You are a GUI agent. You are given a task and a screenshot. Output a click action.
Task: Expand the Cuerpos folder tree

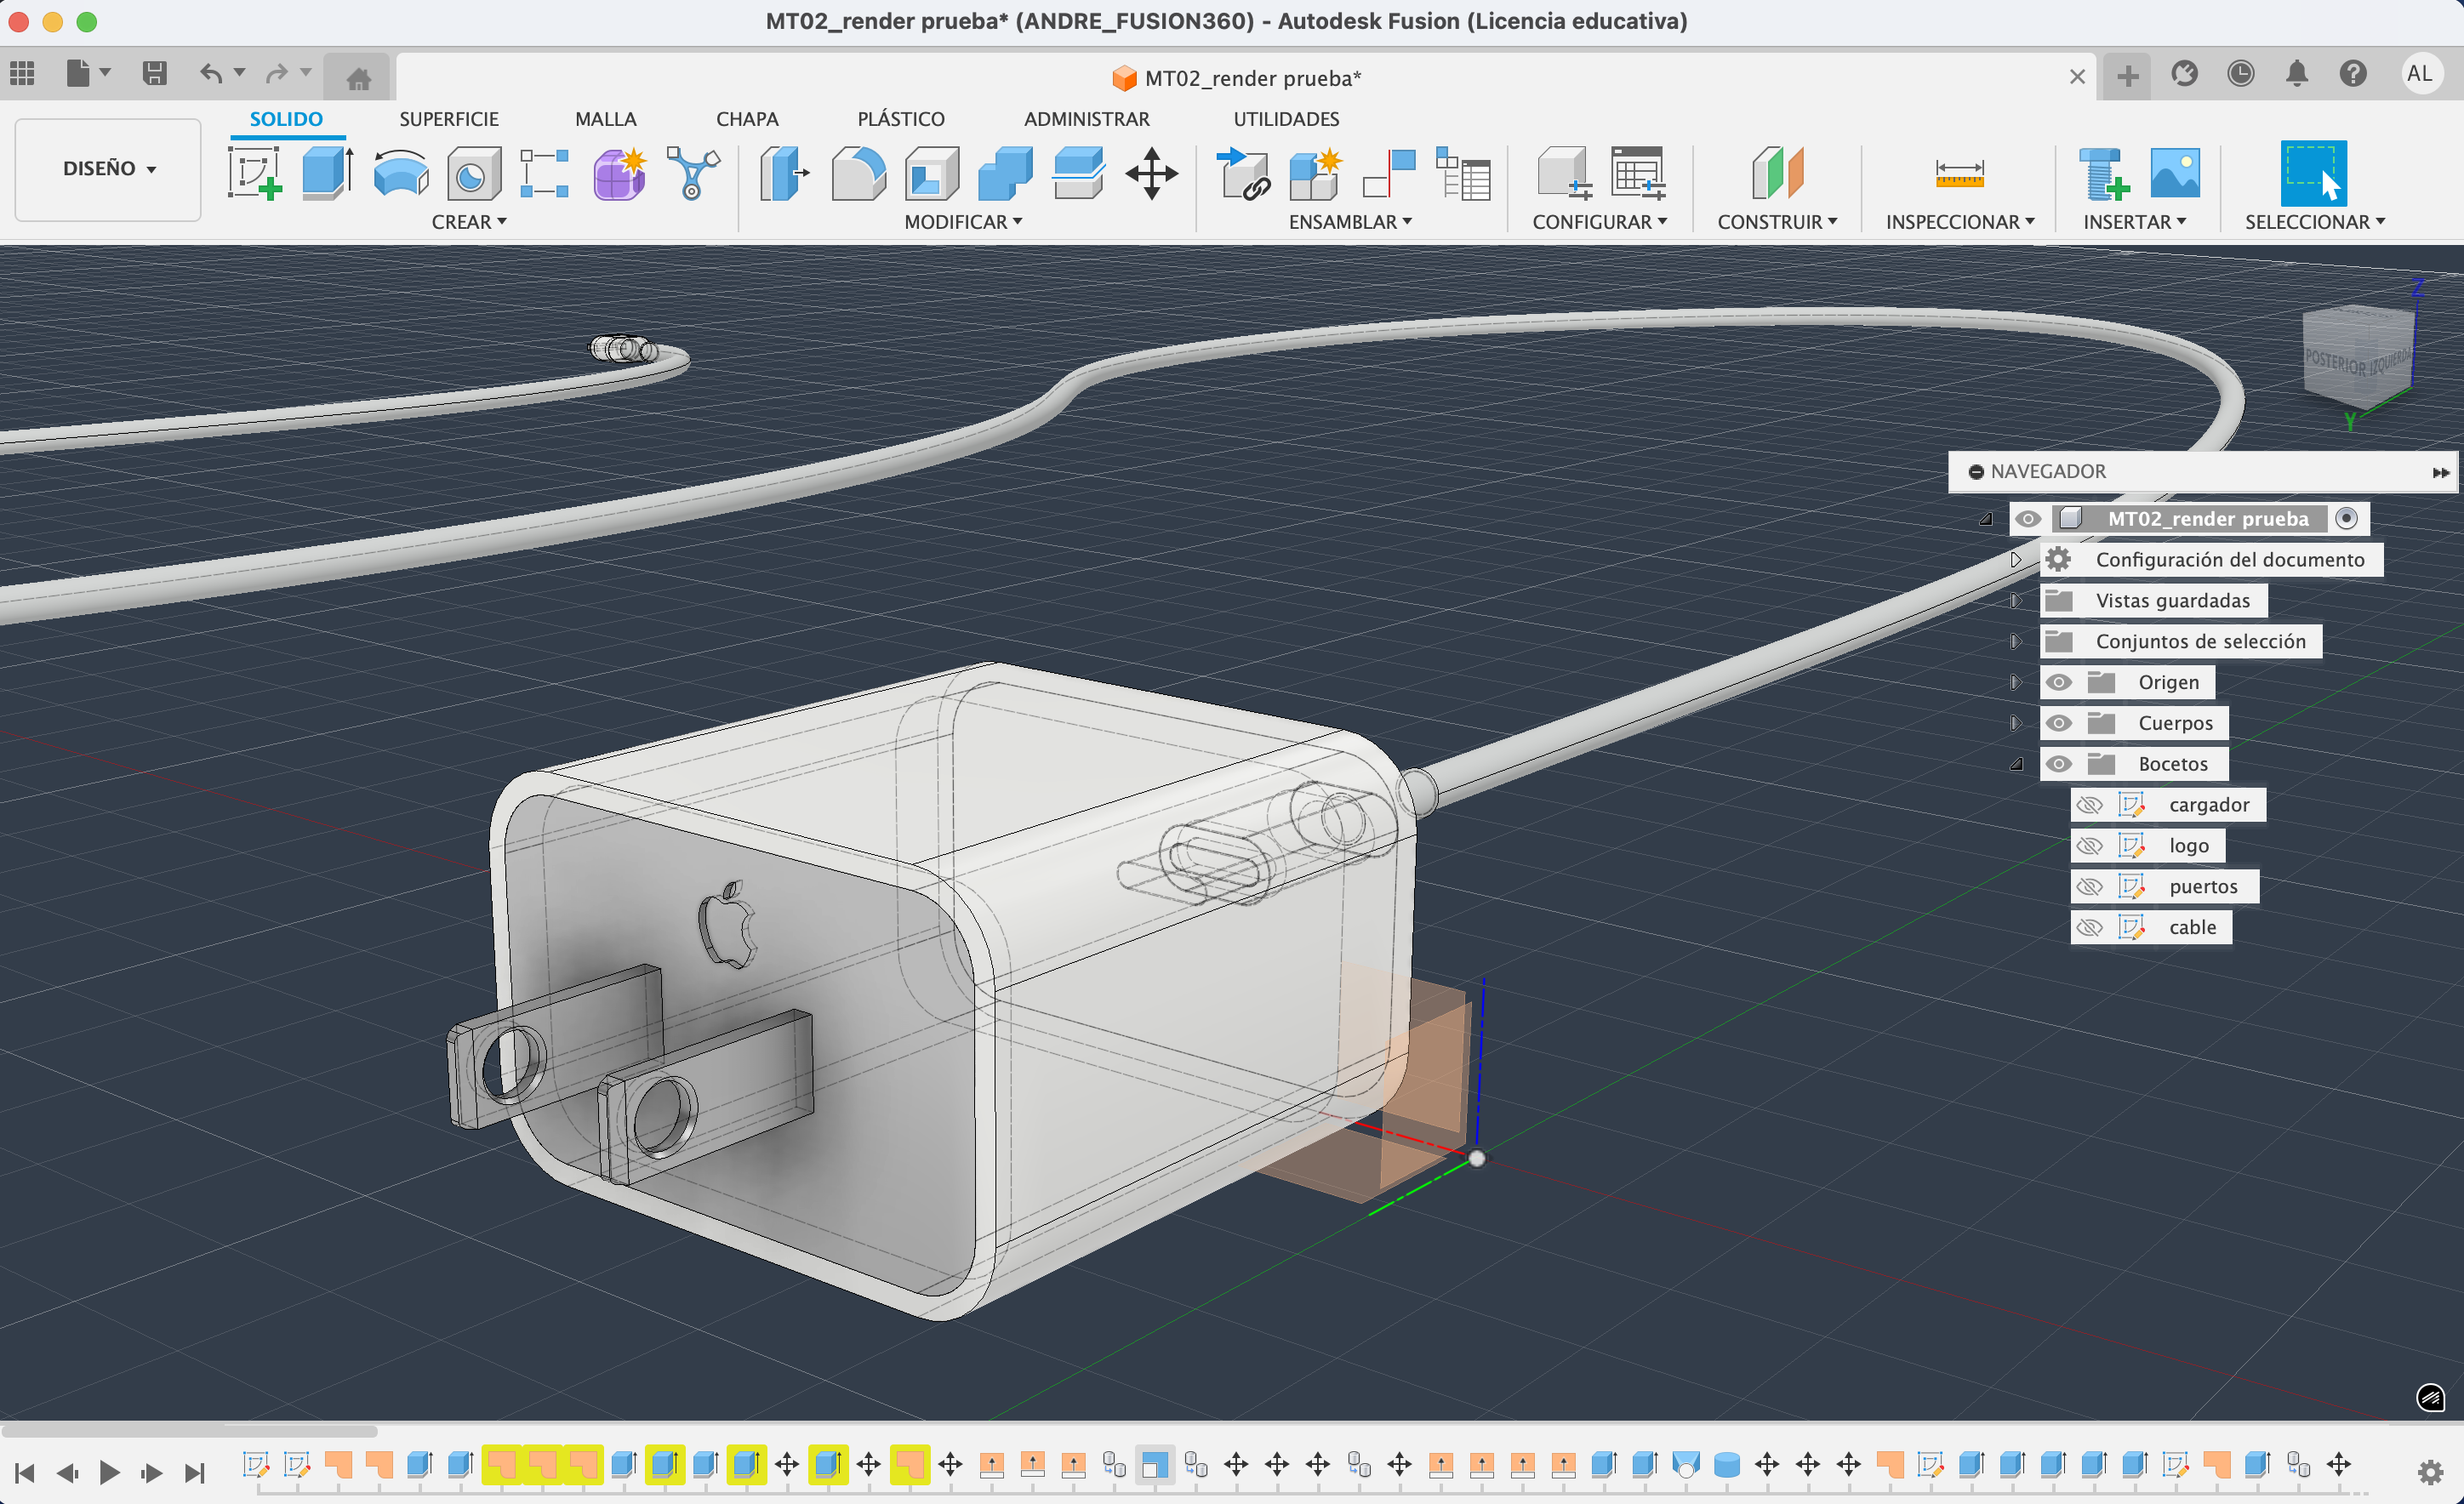point(2015,723)
